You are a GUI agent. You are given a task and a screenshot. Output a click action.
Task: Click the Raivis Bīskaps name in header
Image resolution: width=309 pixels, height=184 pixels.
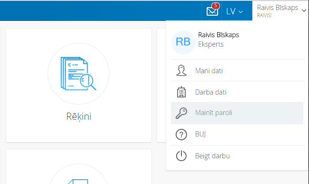coord(277,8)
